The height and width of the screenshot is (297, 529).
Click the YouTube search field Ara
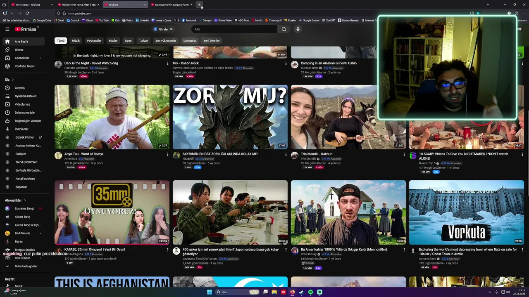coord(234,29)
